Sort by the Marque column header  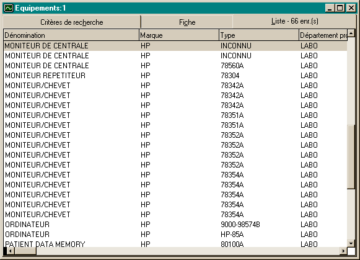tap(179, 35)
